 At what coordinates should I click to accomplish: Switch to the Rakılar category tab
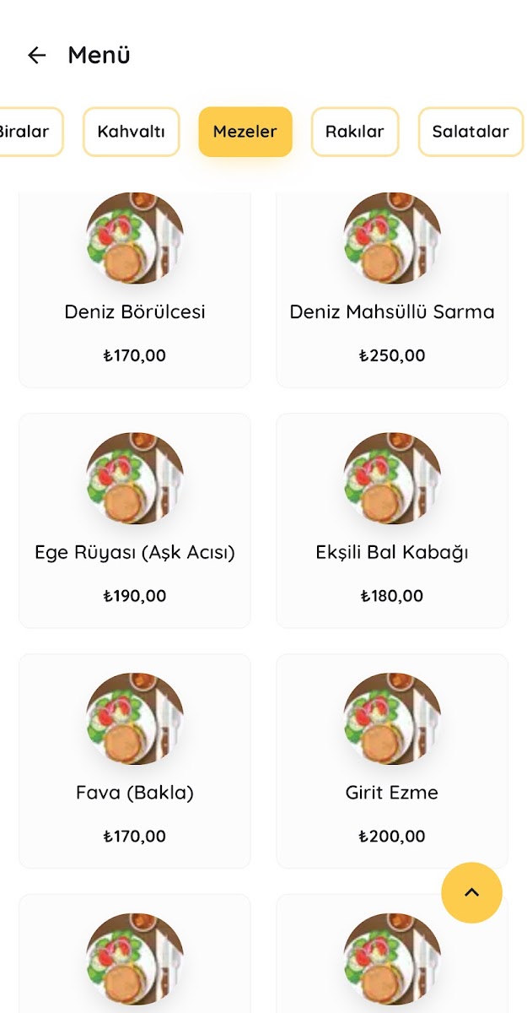point(354,132)
